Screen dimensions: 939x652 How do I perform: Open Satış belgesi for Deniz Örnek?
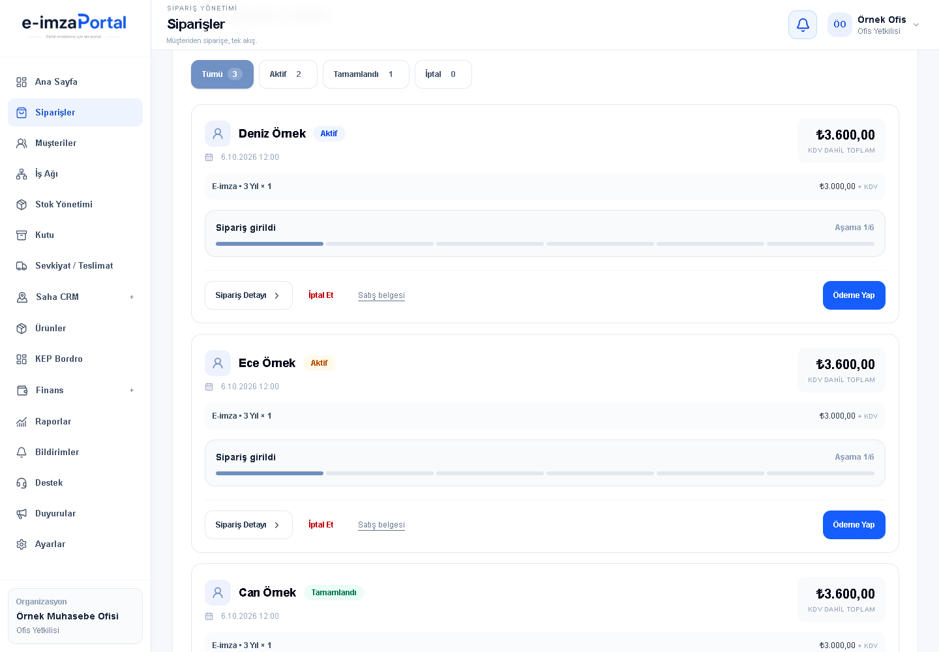(381, 295)
